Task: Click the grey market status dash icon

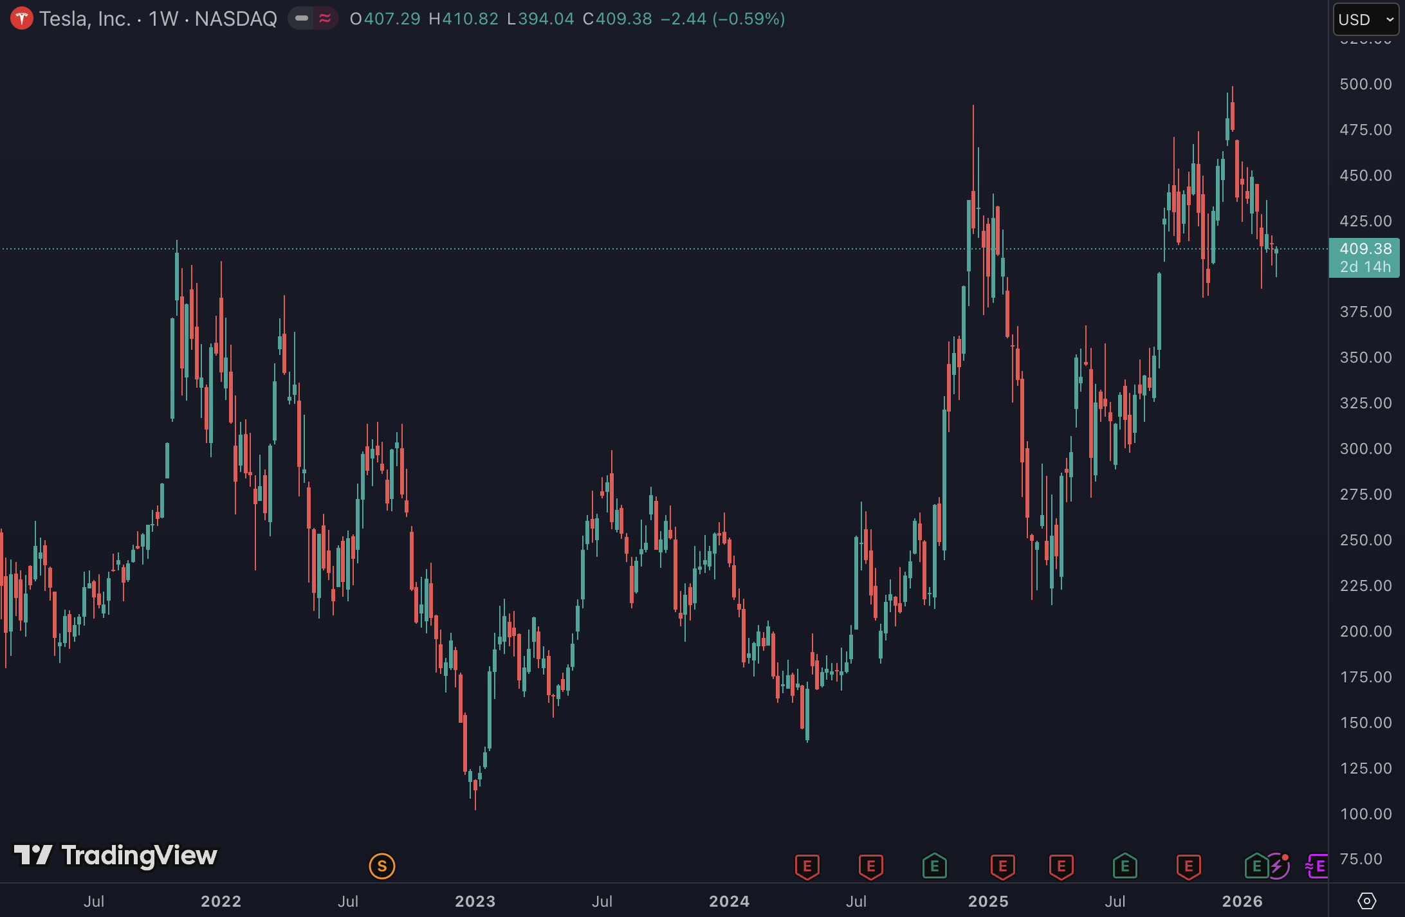Action: (301, 19)
